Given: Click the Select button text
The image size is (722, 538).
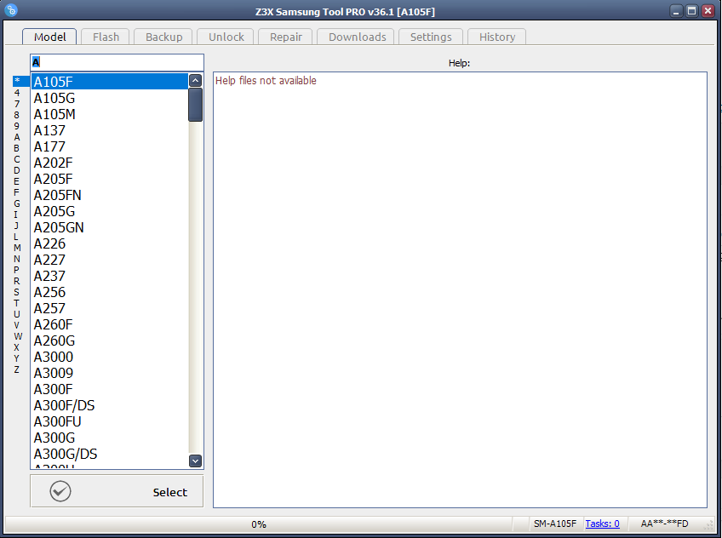Looking at the screenshot, I should [170, 492].
